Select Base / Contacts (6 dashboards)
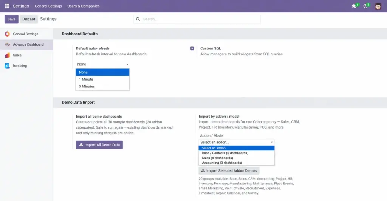 tap(237, 153)
